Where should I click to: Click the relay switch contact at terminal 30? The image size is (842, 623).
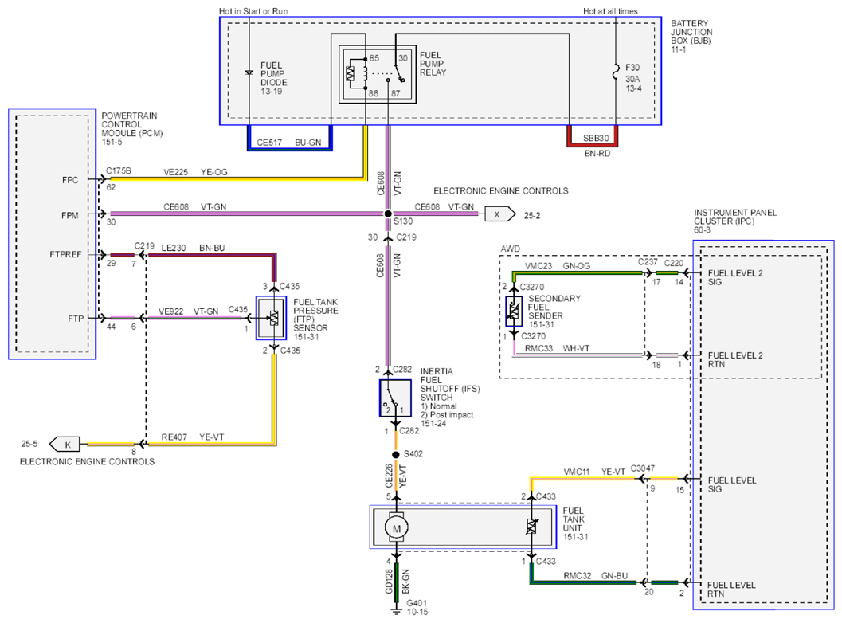point(399,72)
